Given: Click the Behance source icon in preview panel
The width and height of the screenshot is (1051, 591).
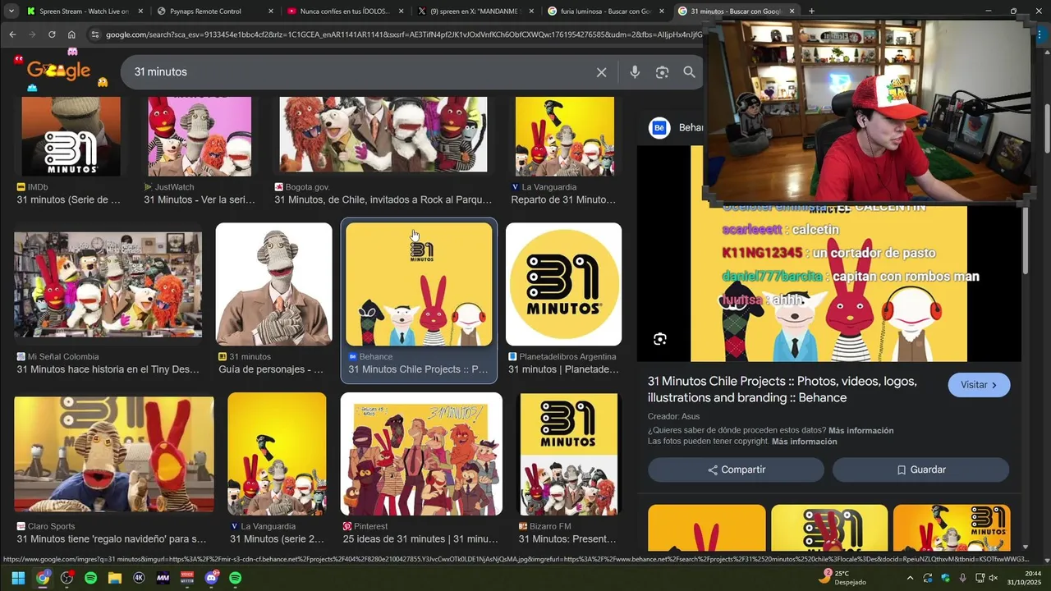Looking at the screenshot, I should (x=659, y=128).
